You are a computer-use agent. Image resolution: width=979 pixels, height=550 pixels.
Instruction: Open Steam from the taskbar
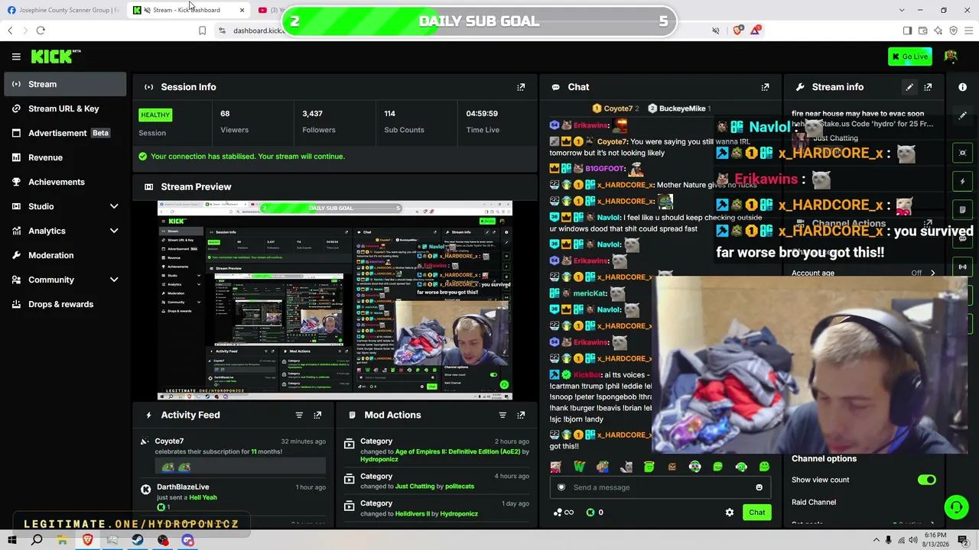pos(138,540)
